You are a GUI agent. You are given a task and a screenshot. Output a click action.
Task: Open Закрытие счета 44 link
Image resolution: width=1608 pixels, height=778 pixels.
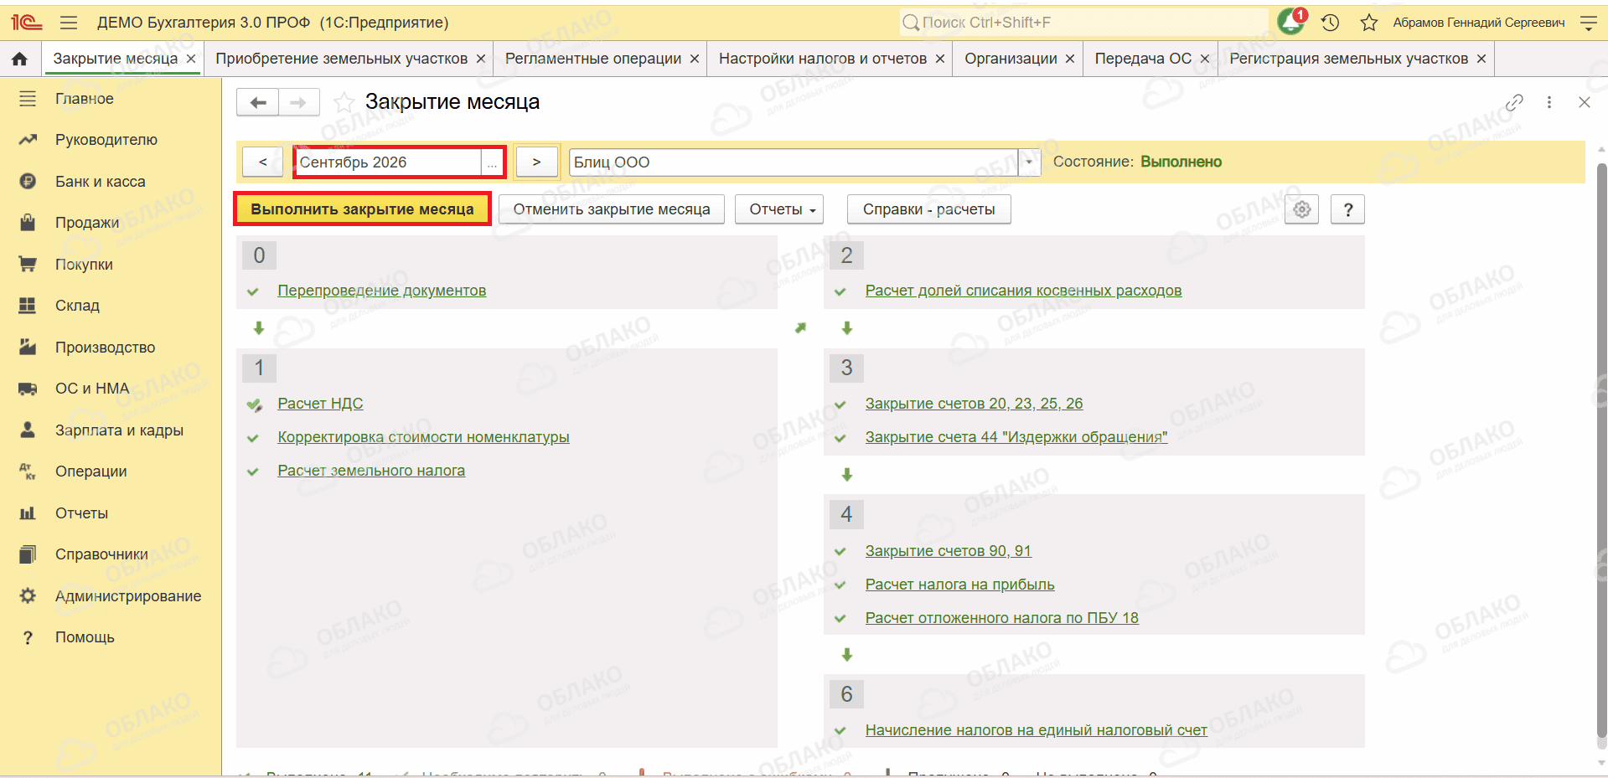point(1016,437)
